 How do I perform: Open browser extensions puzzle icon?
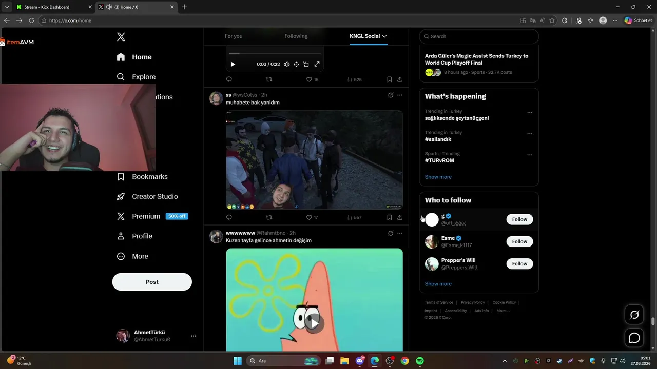point(565,20)
